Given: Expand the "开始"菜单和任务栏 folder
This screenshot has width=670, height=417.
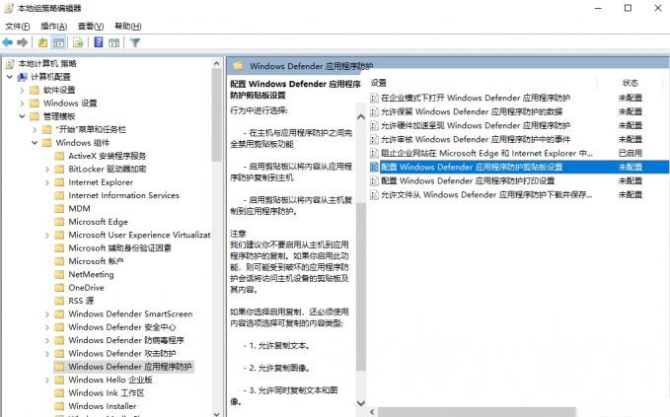Looking at the screenshot, I should coord(35,130).
